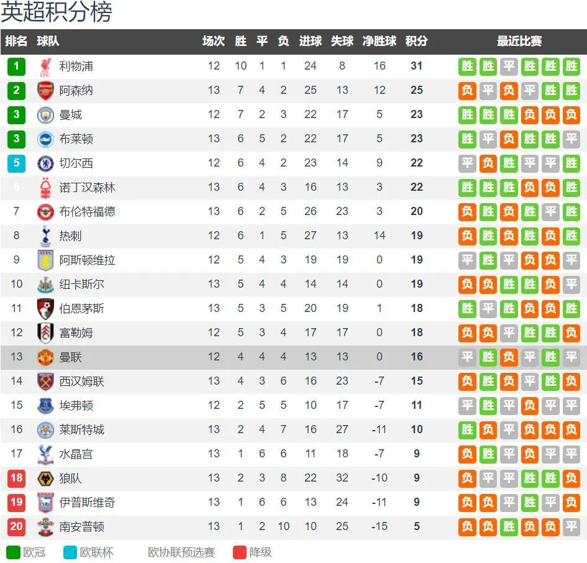Open the 诺丁汉森林 team link
The image size is (587, 563).
pyautogui.click(x=87, y=187)
